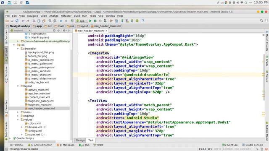This screenshot has width=269, height=151.
Task: Collapse the drawable folder
Action: [18, 49]
